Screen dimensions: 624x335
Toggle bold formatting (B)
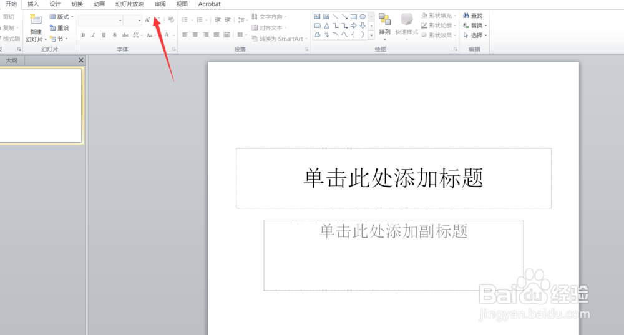point(83,35)
